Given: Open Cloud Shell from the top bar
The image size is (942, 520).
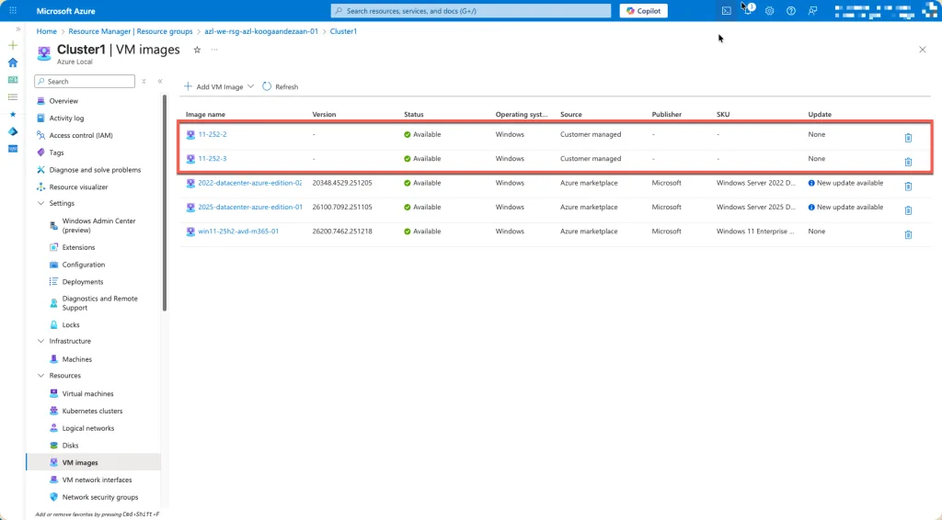Looking at the screenshot, I should pyautogui.click(x=727, y=11).
